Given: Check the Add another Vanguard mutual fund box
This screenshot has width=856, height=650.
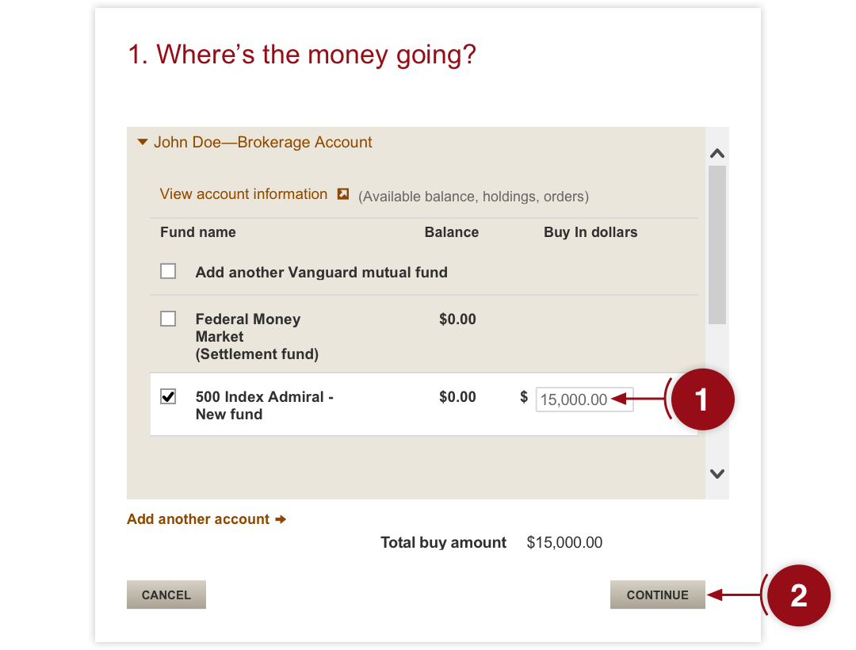Looking at the screenshot, I should [168, 271].
